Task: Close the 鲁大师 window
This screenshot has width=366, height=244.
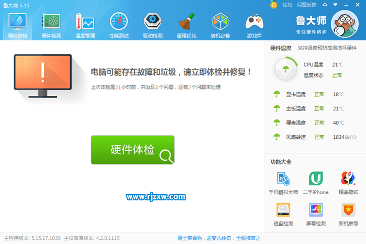Action: (x=358, y=5)
